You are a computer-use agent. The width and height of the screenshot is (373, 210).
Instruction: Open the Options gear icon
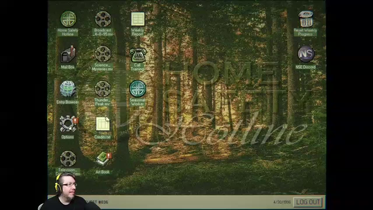(68, 124)
